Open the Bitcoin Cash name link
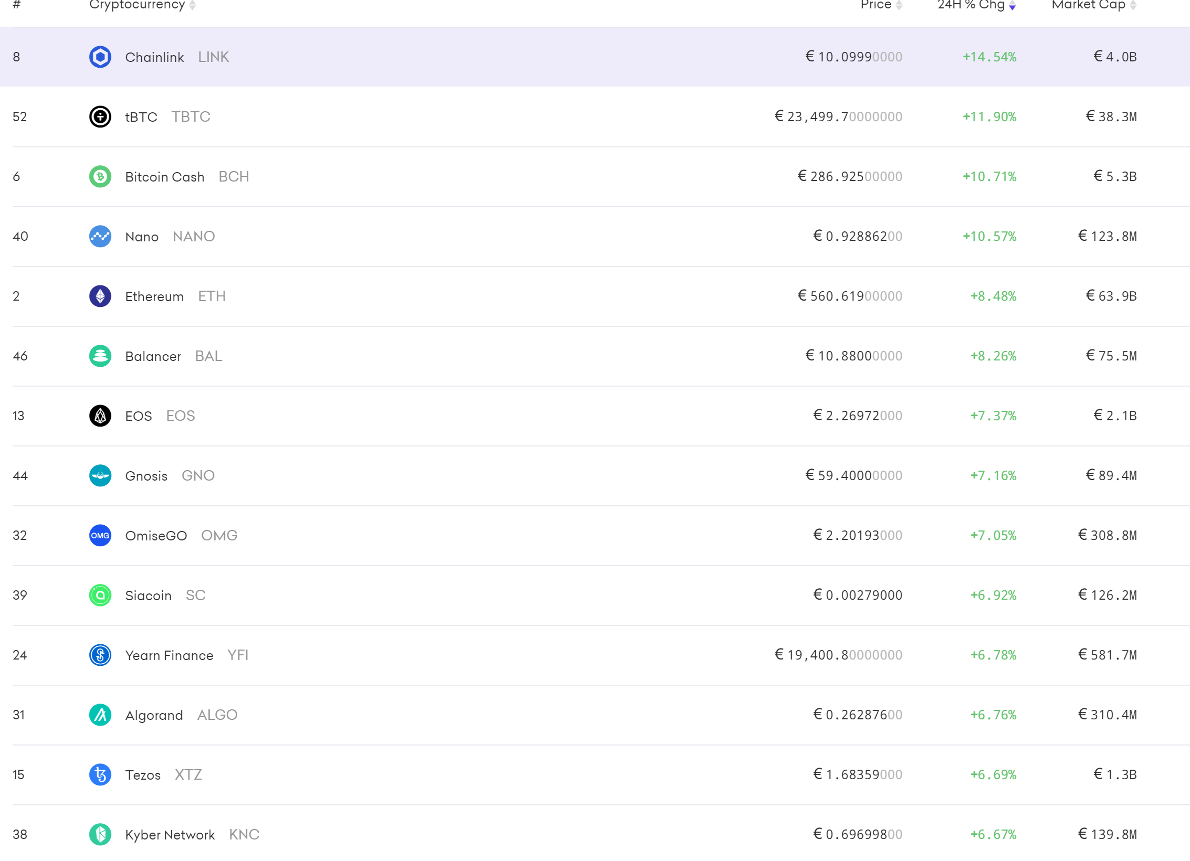This screenshot has width=1190, height=861. click(165, 177)
